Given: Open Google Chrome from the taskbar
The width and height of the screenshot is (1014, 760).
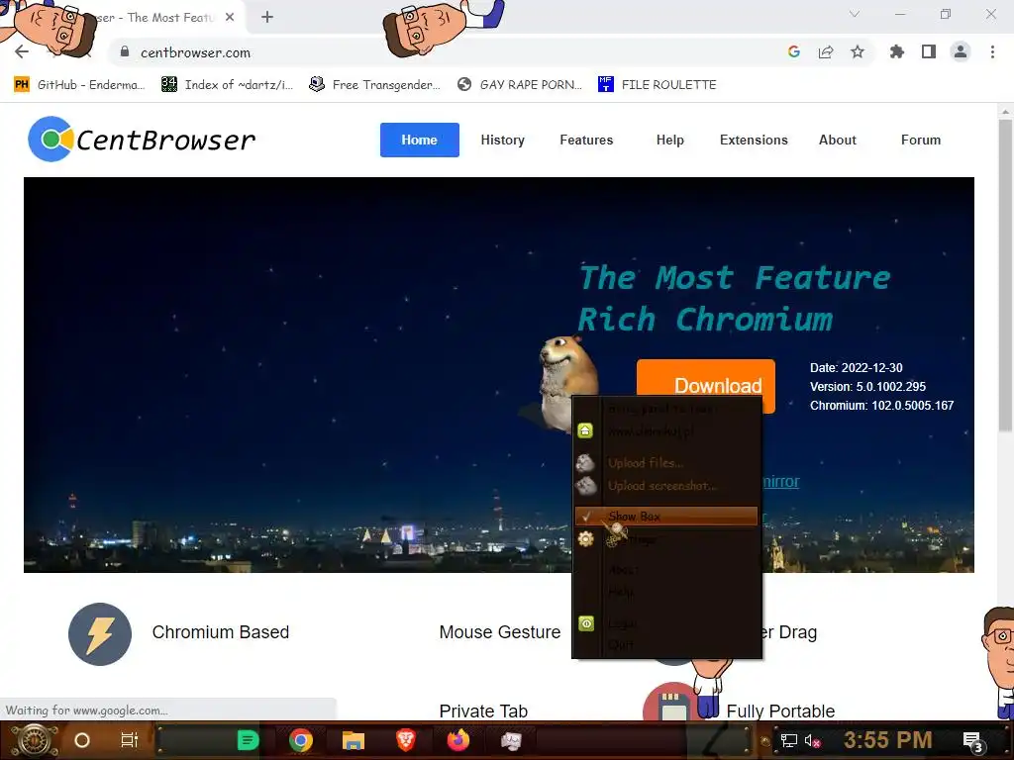Looking at the screenshot, I should click(x=301, y=740).
